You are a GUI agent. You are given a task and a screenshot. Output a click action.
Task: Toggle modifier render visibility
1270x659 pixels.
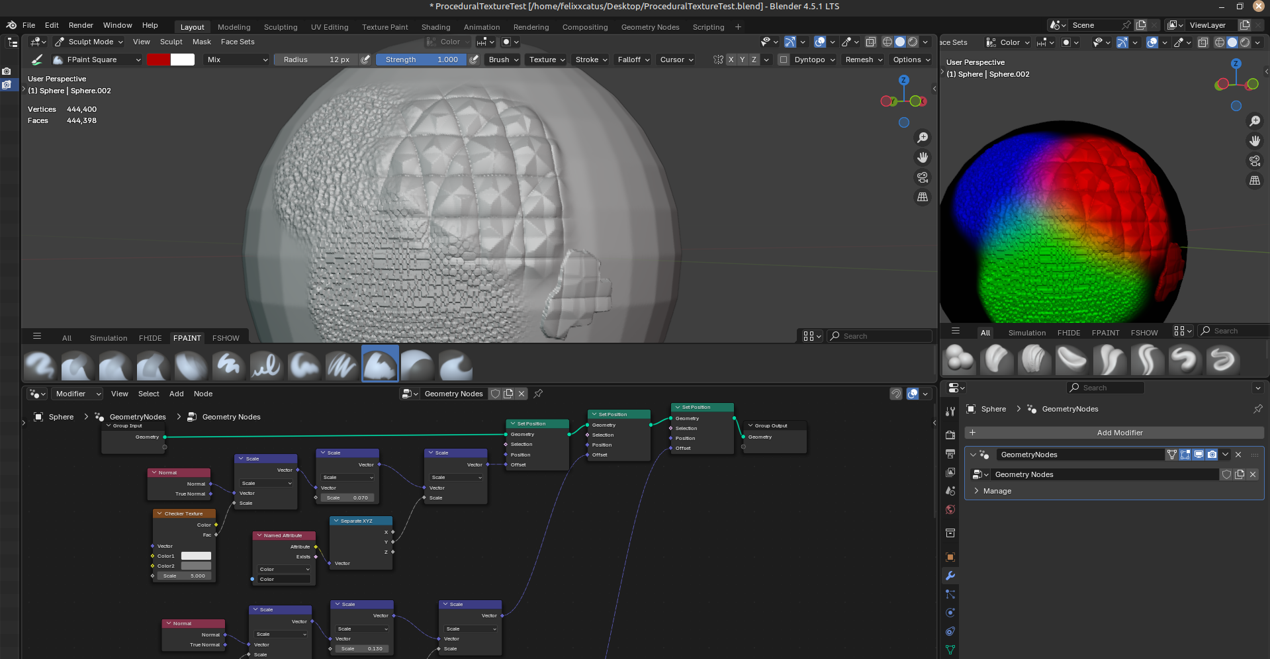click(1212, 455)
